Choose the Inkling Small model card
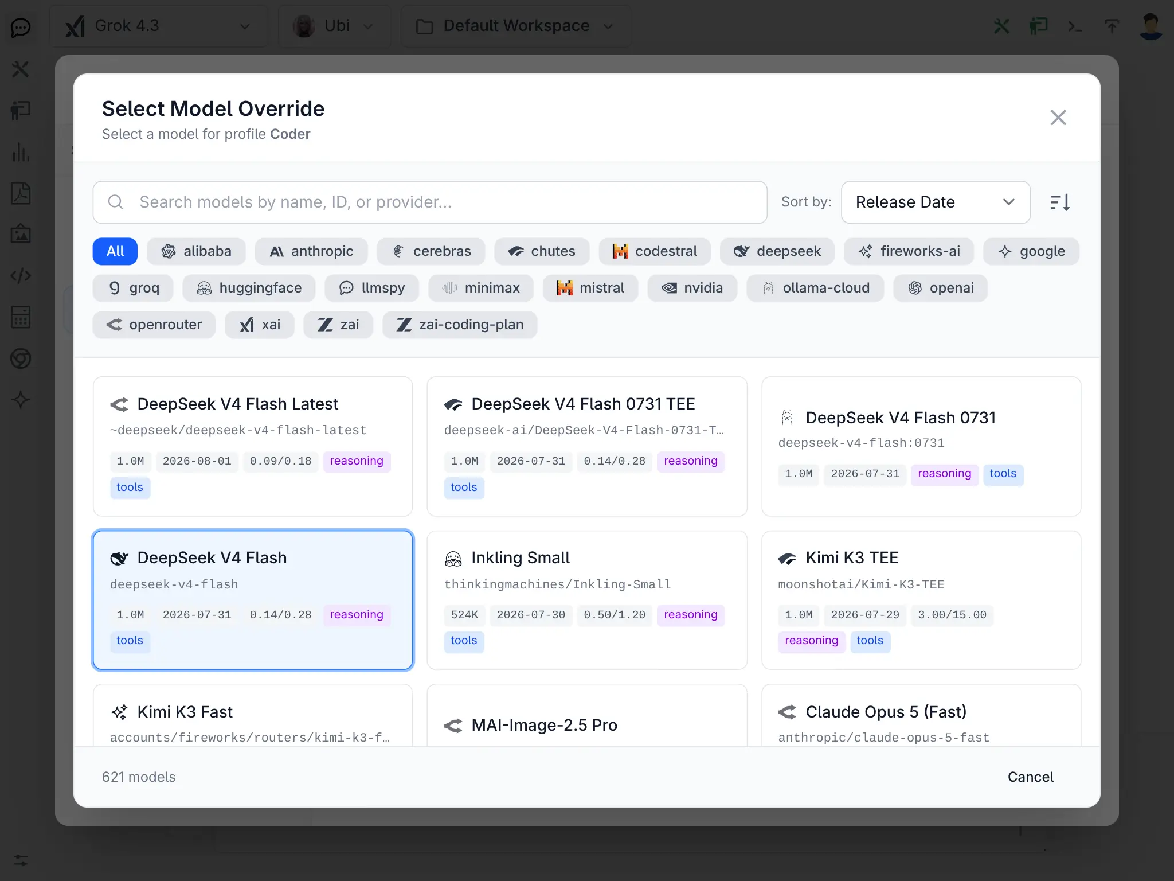The height and width of the screenshot is (881, 1174). click(x=587, y=600)
